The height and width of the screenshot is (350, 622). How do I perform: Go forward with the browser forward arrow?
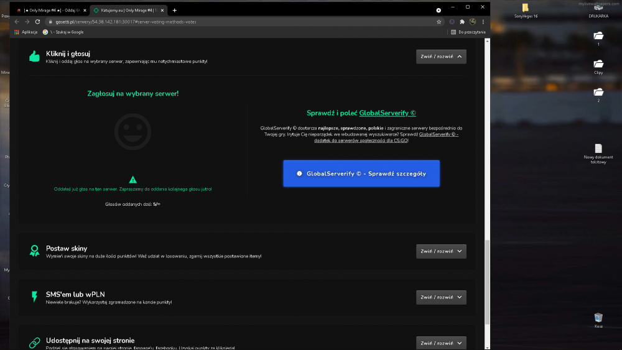click(x=27, y=22)
